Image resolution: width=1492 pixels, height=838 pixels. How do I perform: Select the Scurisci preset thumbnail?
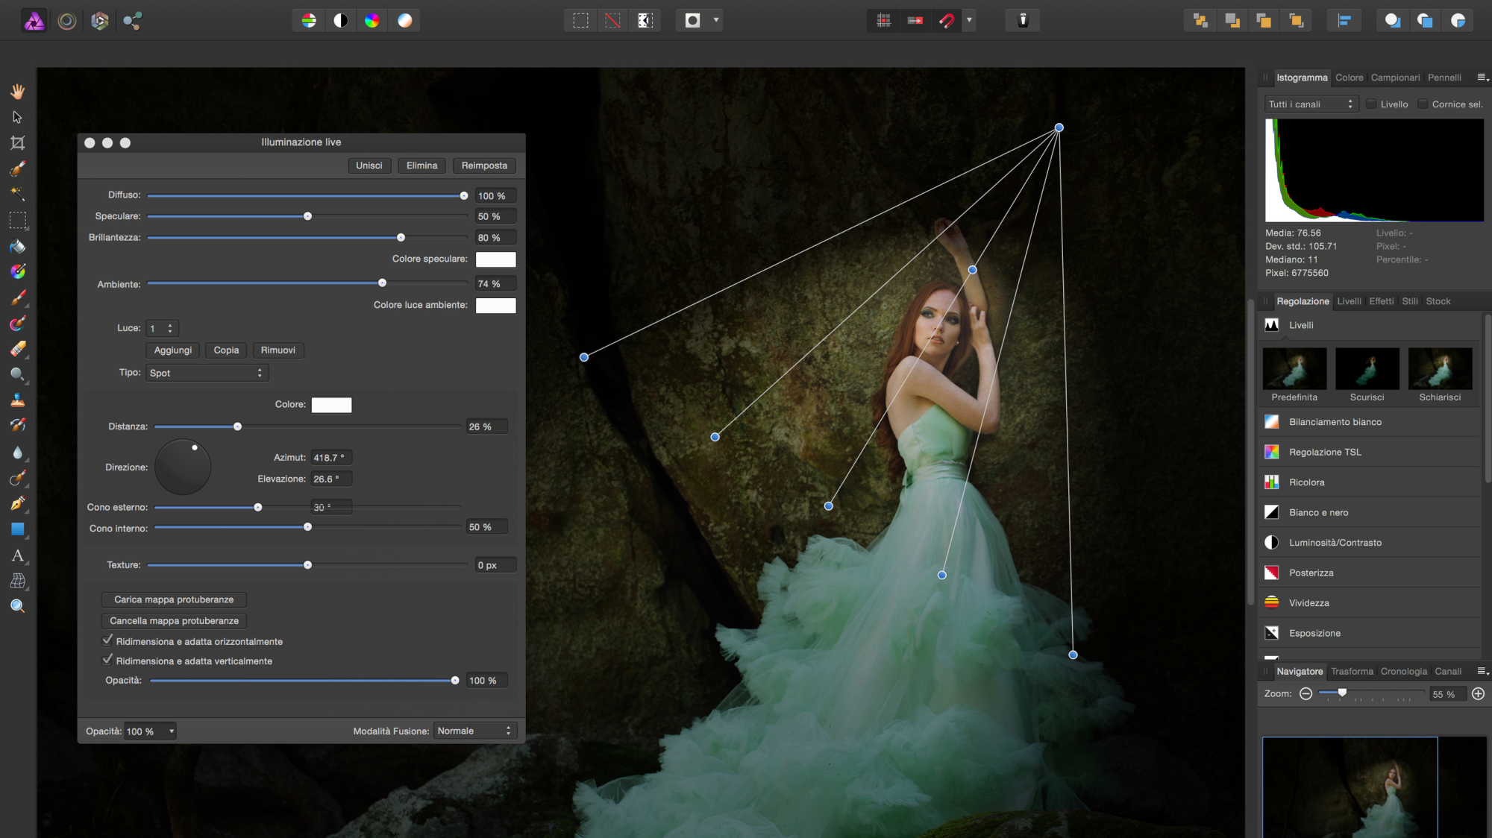click(1367, 369)
